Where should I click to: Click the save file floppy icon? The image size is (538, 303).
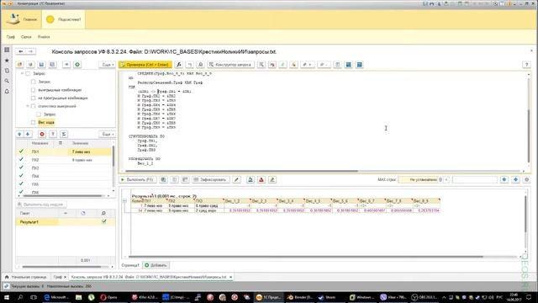pyautogui.click(x=41, y=65)
